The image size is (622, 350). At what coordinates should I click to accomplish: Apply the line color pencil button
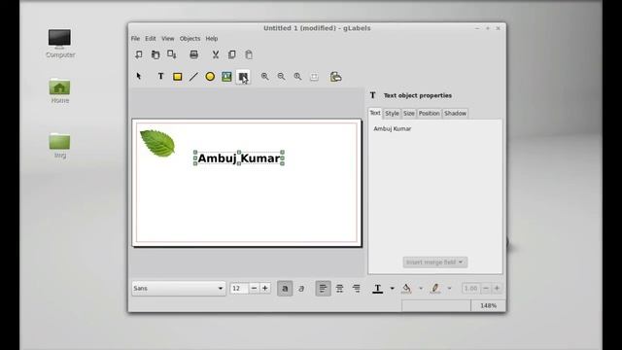coord(435,289)
